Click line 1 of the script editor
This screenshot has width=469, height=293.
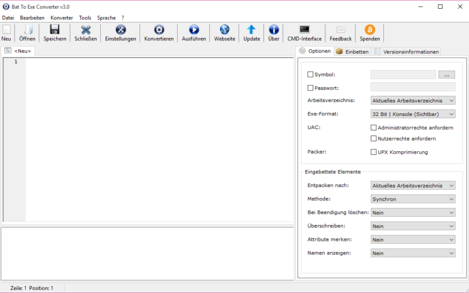tap(158, 62)
